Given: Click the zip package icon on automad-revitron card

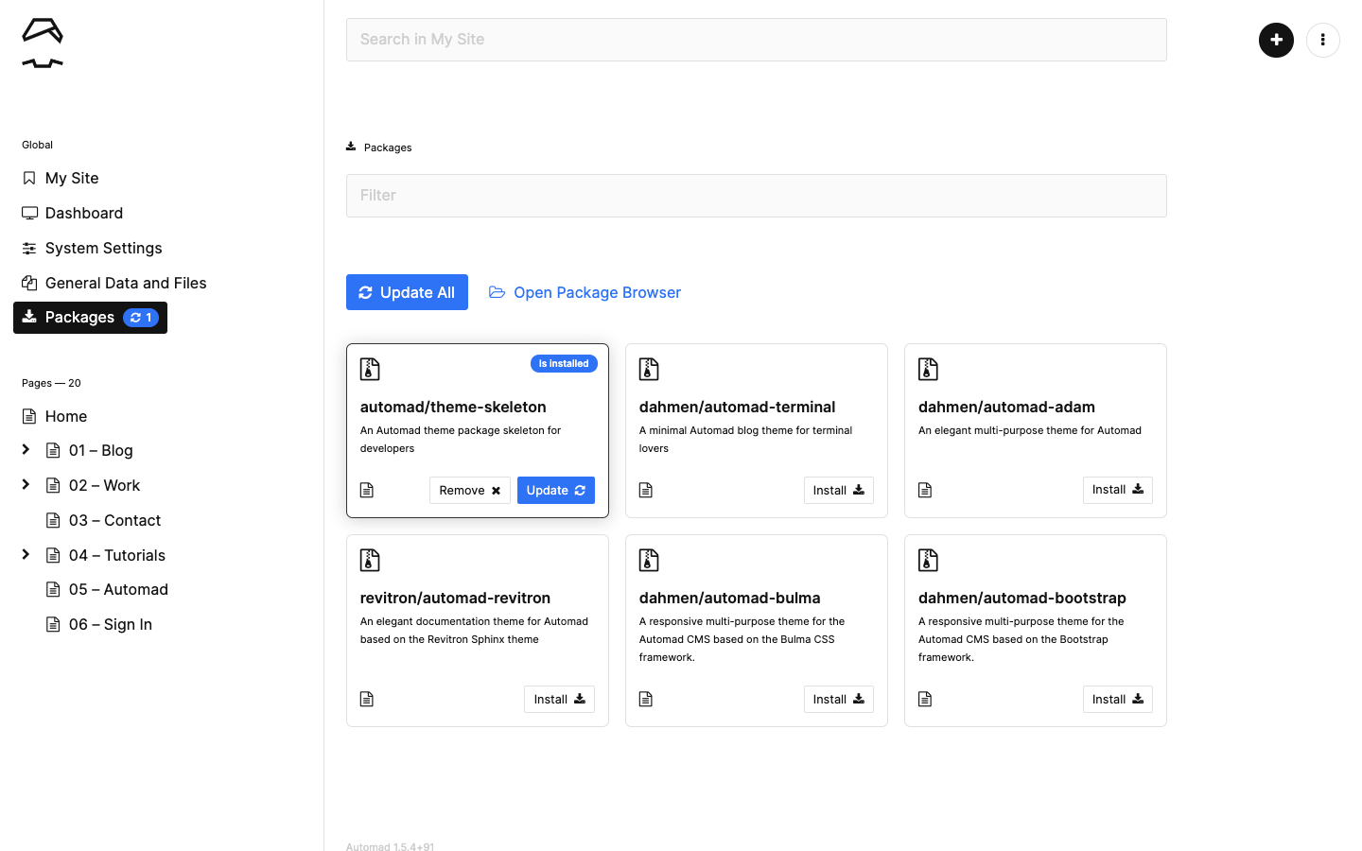Looking at the screenshot, I should coord(370,560).
